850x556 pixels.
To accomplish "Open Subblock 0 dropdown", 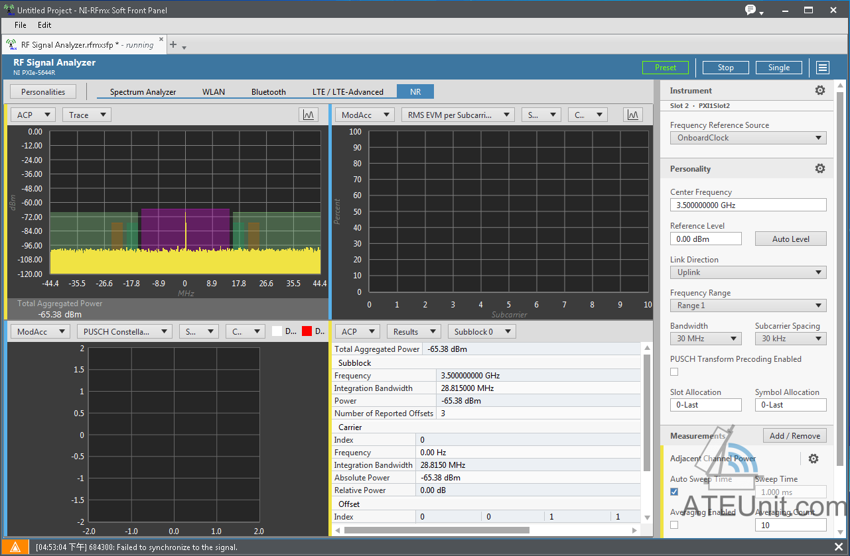I will [x=482, y=331].
